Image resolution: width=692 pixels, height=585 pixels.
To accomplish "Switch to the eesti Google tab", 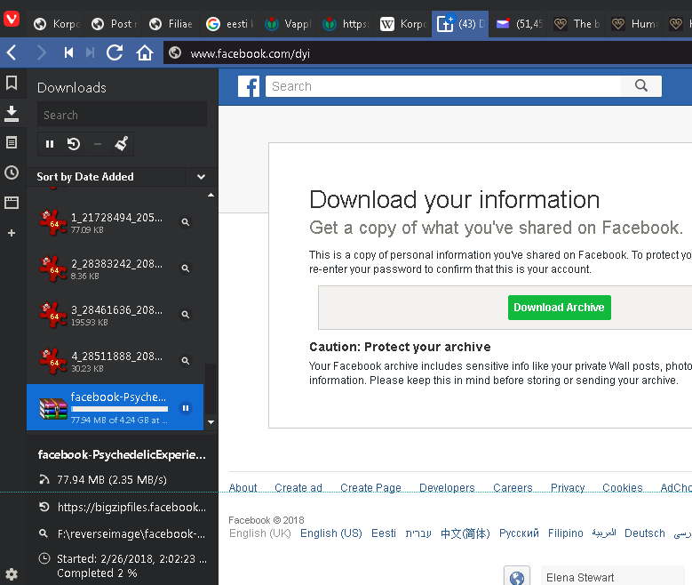I will pyautogui.click(x=230, y=24).
